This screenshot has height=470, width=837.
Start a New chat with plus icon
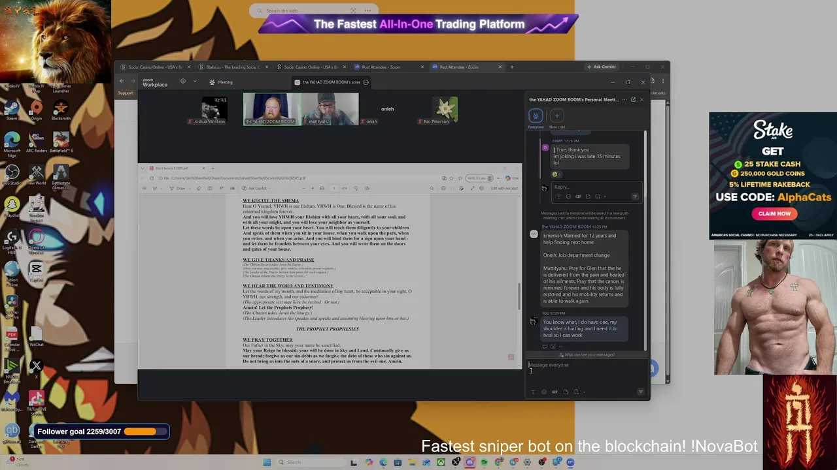557,116
